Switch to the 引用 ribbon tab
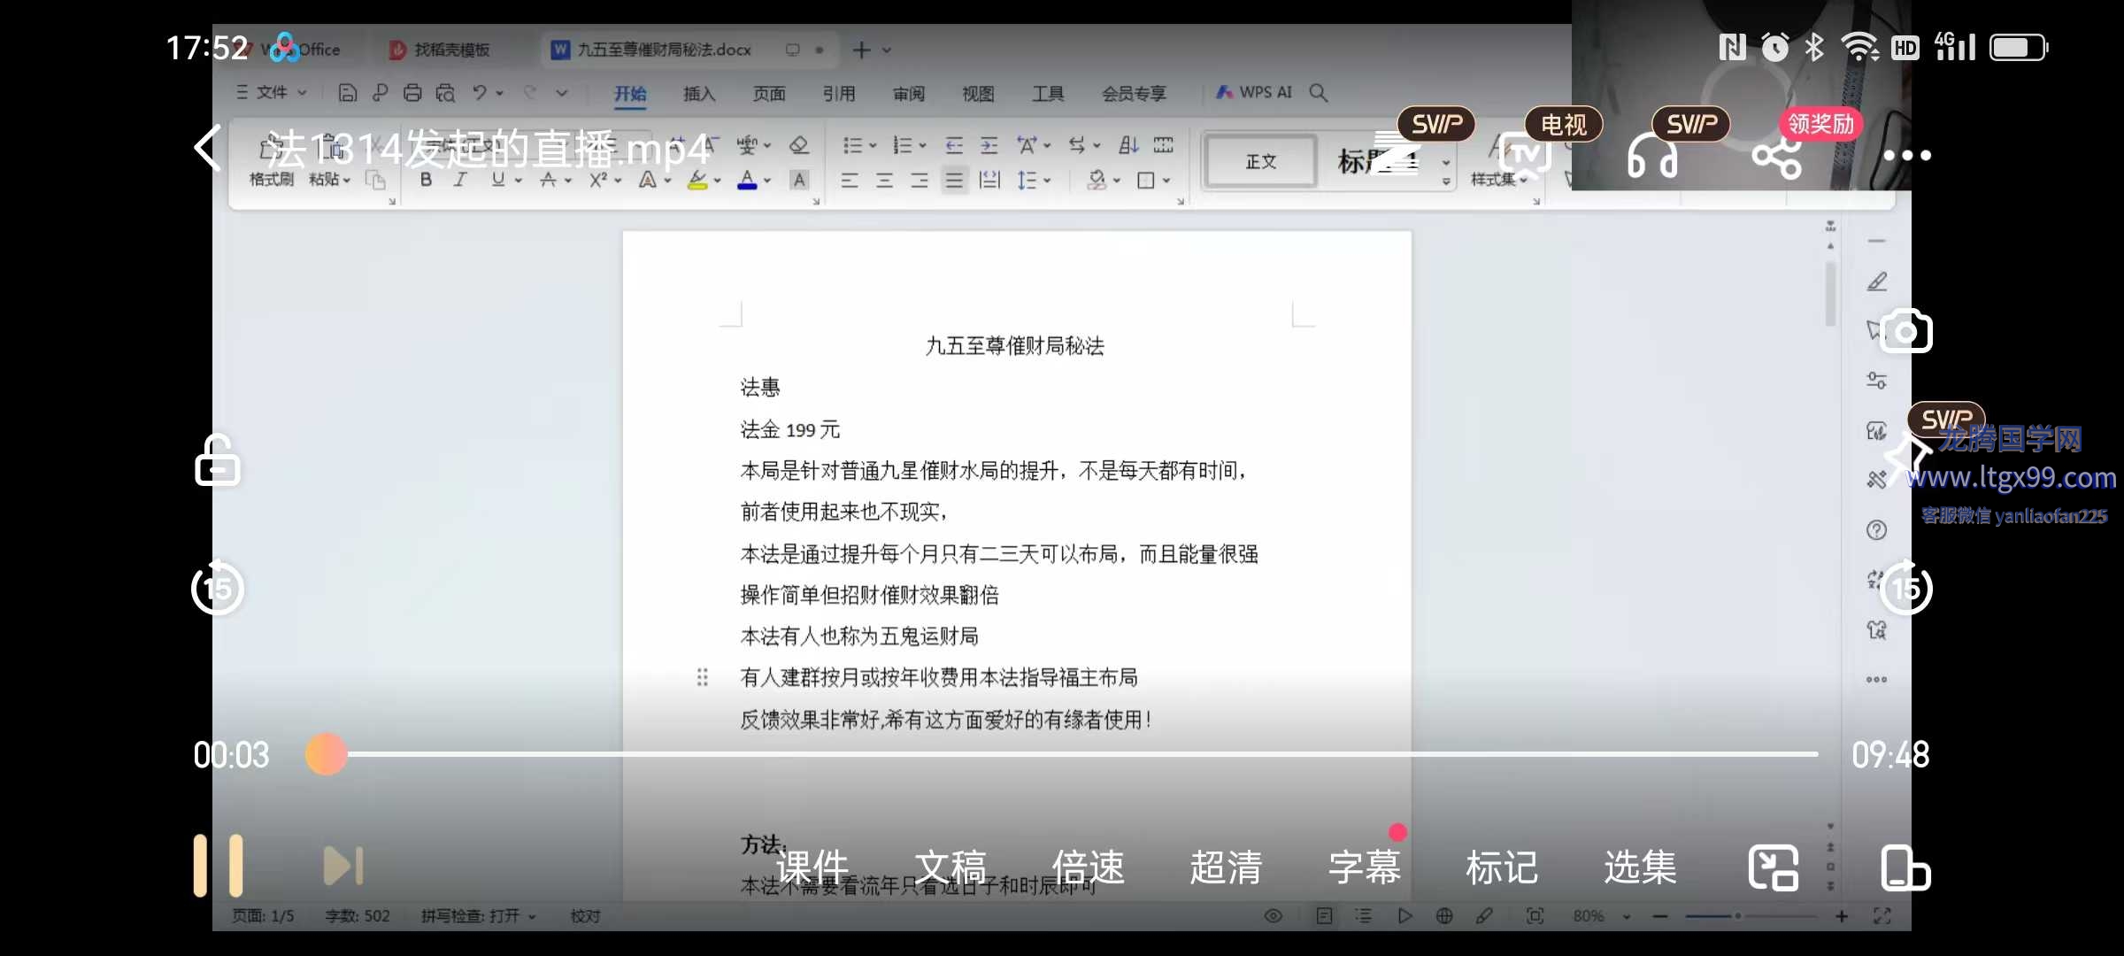Viewport: 2124px width, 956px height. (839, 94)
